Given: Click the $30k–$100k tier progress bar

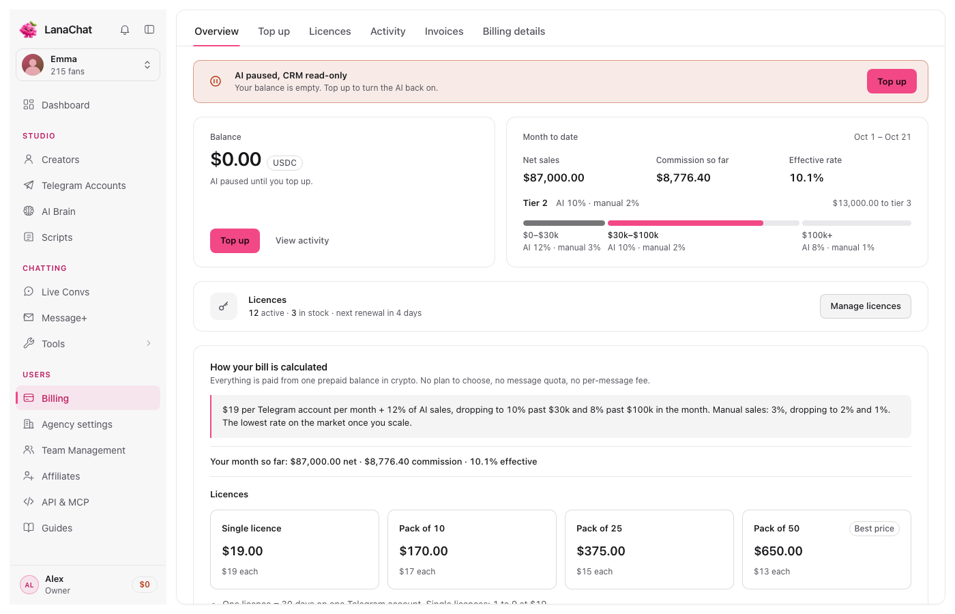Looking at the screenshot, I should 703,223.
